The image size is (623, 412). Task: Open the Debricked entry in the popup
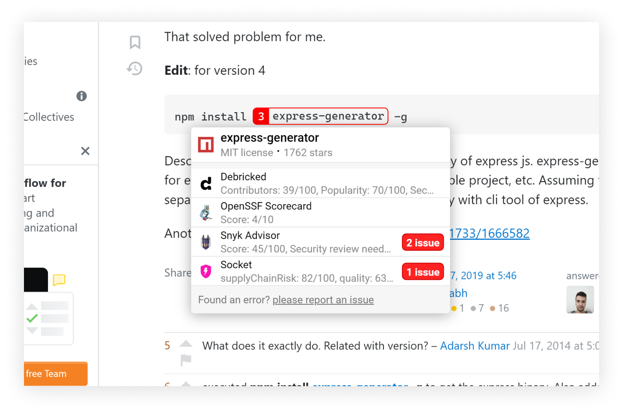[320, 183]
